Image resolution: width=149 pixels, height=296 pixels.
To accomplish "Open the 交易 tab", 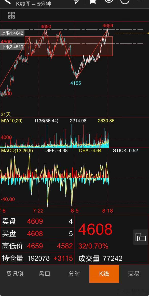I will coord(134,274).
